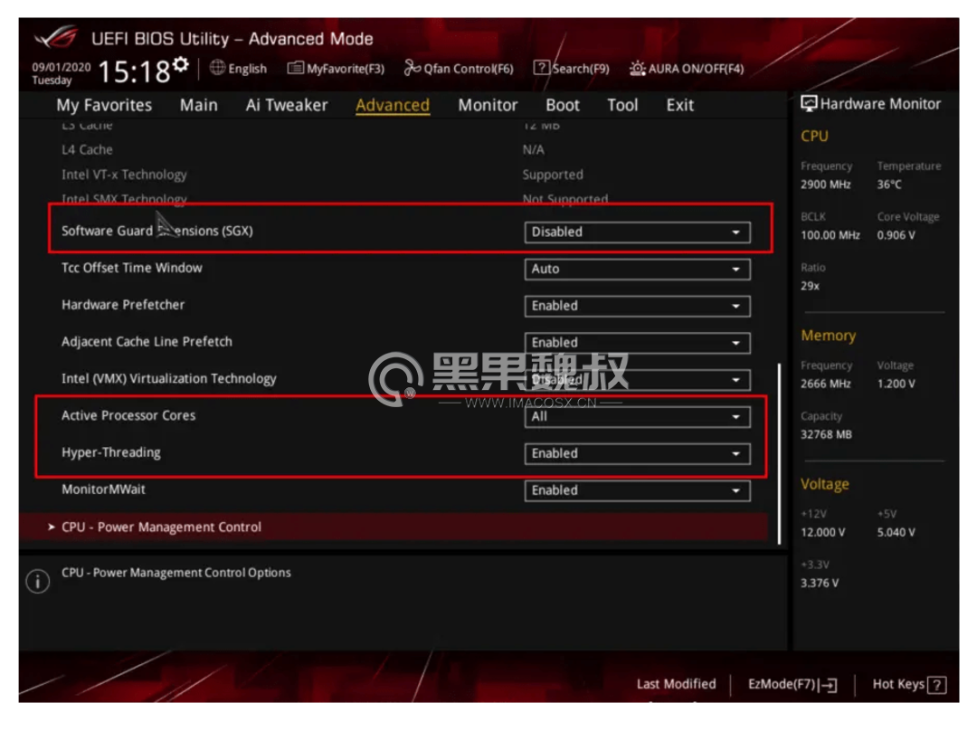Click CPU frequency 2900 MHz value
The image size is (977, 741).
(x=826, y=185)
